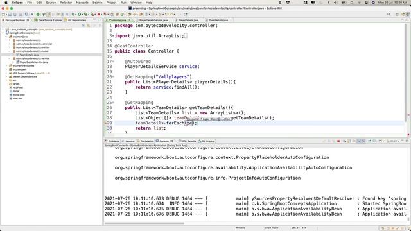This screenshot has width=411, height=231.
Task: Open the New file wizard toolbar icon
Action: [x=4, y=14]
